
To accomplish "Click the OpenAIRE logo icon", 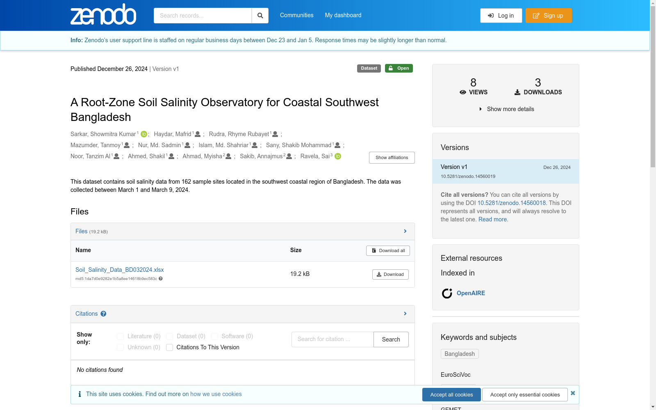I will [x=447, y=293].
